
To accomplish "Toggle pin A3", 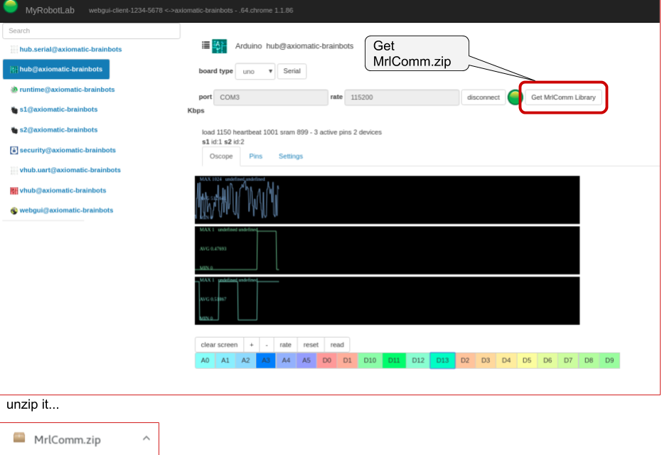I will point(266,360).
